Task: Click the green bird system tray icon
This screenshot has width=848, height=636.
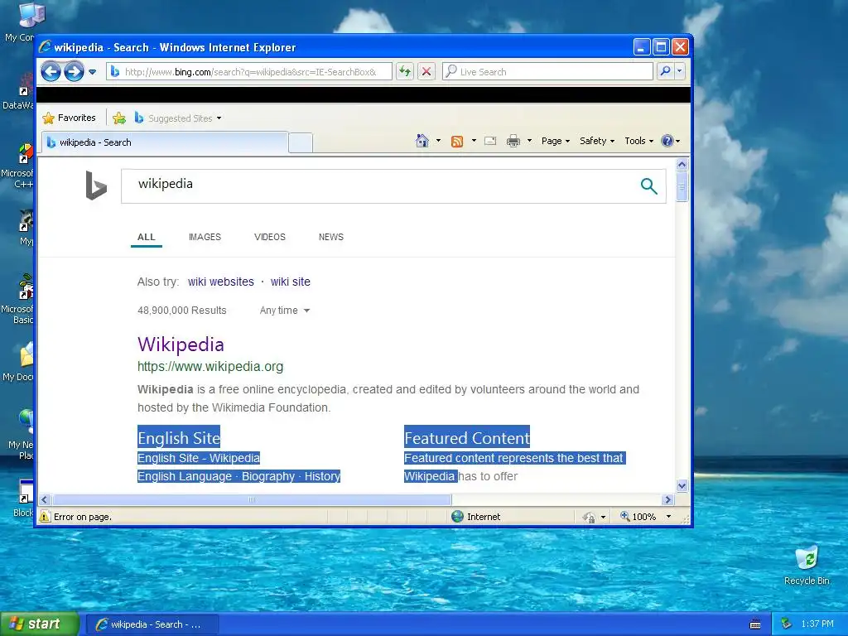Action: pos(787,624)
